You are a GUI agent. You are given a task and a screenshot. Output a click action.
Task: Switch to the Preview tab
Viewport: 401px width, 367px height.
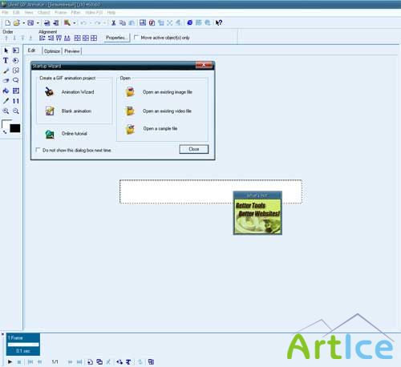pyautogui.click(x=72, y=51)
